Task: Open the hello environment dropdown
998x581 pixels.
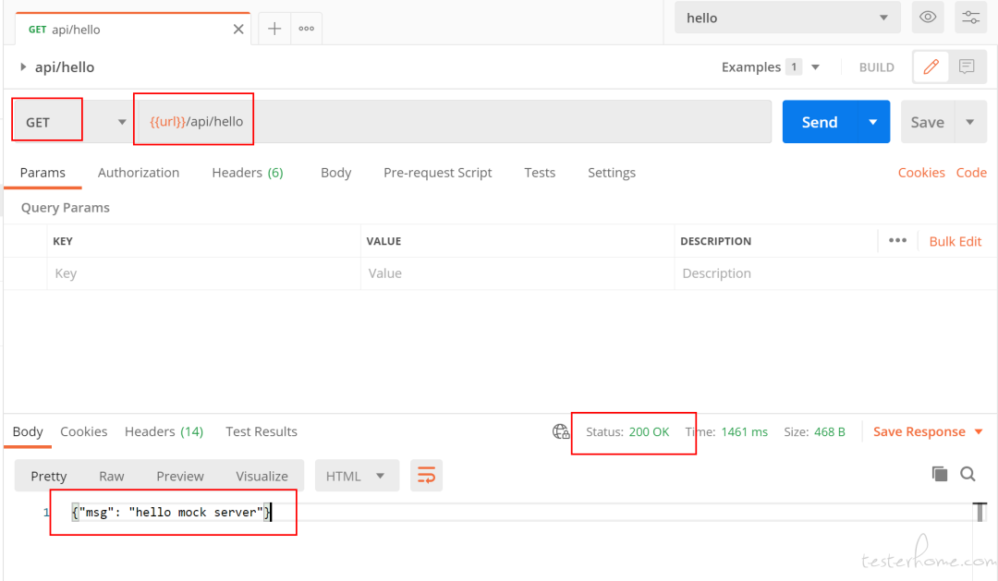Action: point(787,18)
